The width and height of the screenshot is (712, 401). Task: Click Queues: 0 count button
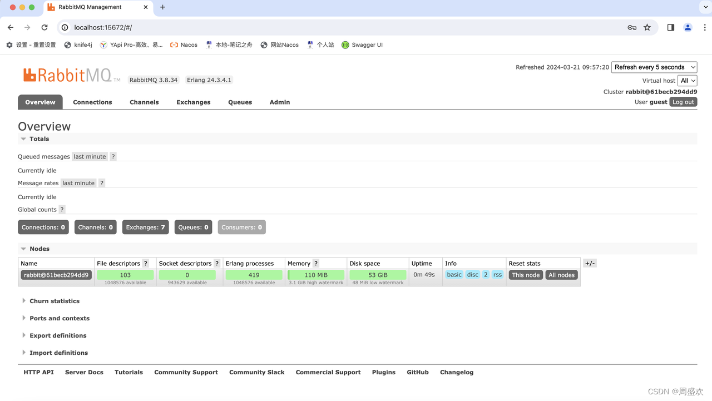pyautogui.click(x=193, y=227)
